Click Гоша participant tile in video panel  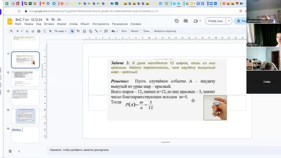[263, 82]
